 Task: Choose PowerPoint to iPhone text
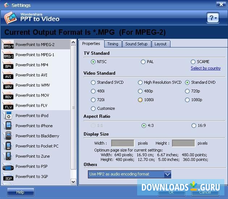(34, 126)
